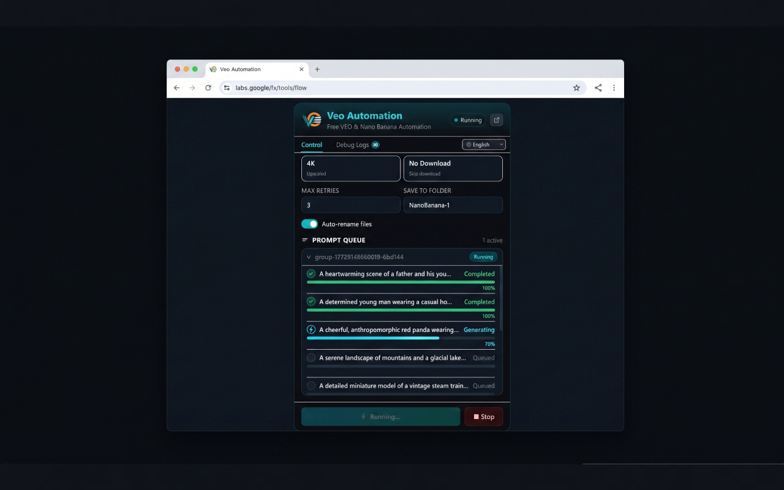Select the 4K Upscaled option
784x490 pixels.
click(x=351, y=168)
